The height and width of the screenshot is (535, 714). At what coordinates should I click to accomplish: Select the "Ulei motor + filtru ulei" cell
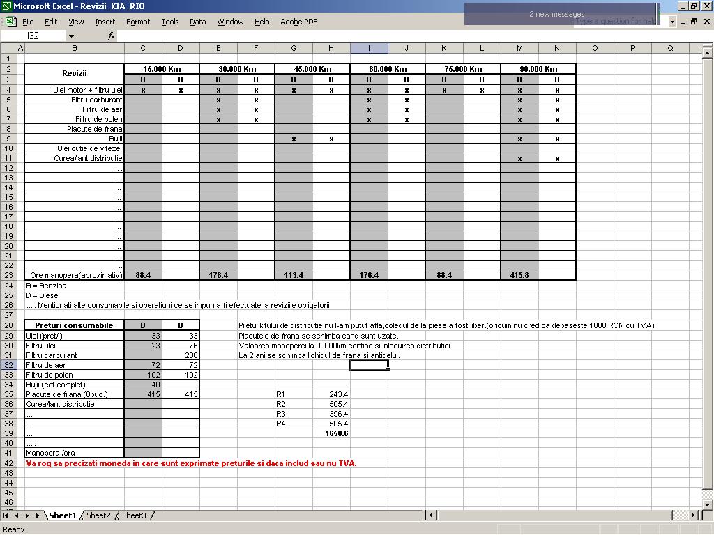[x=74, y=90]
